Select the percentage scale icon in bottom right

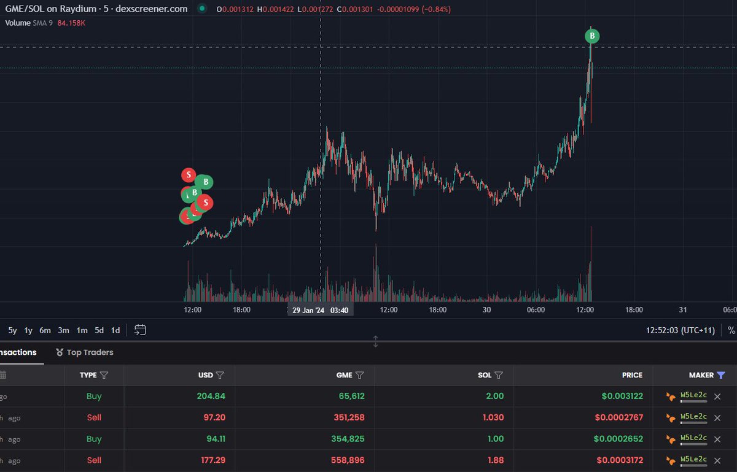732,330
